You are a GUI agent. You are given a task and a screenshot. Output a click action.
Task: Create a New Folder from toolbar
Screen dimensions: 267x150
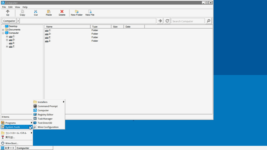(77, 13)
